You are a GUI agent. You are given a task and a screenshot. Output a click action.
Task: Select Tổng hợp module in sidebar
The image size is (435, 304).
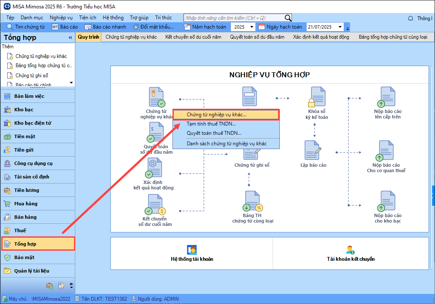pyautogui.click(x=38, y=244)
